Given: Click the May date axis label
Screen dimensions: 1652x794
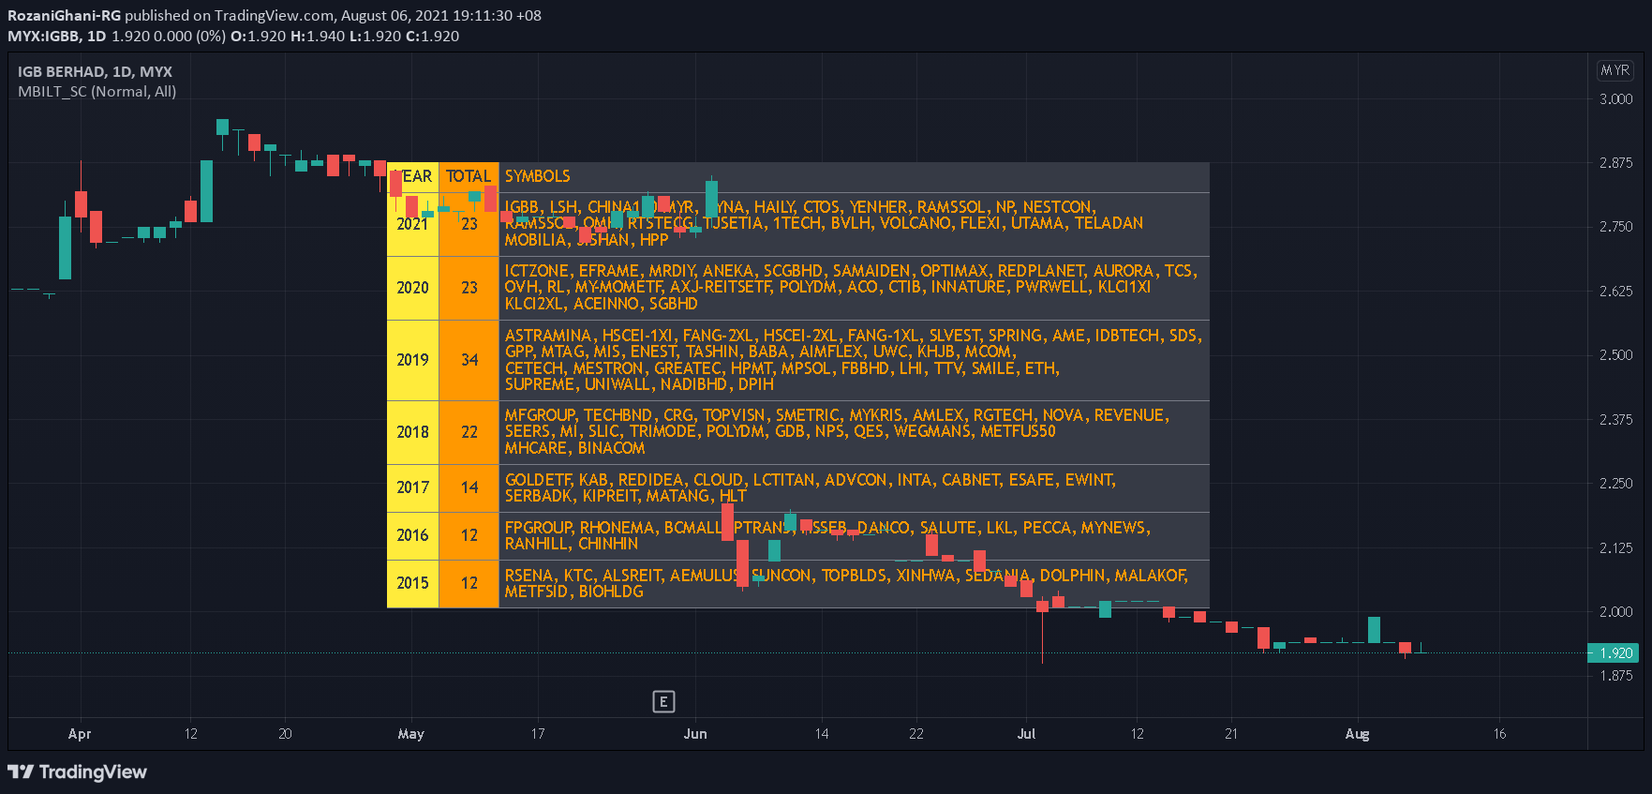Looking at the screenshot, I should pyautogui.click(x=410, y=734).
